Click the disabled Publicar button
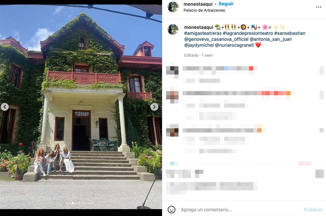 (x=313, y=209)
